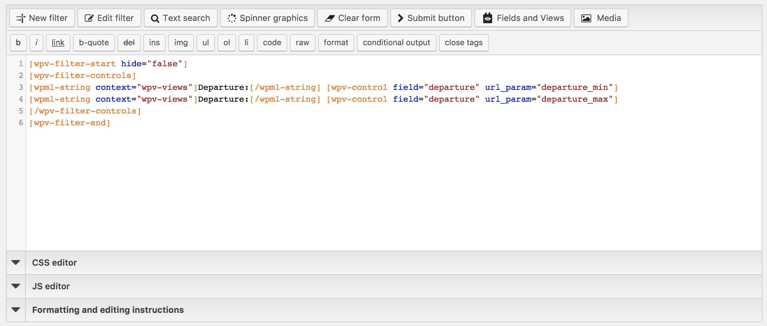This screenshot has height=326, width=767.
Task: Apply bold formatting with the b button
Action: coord(18,43)
